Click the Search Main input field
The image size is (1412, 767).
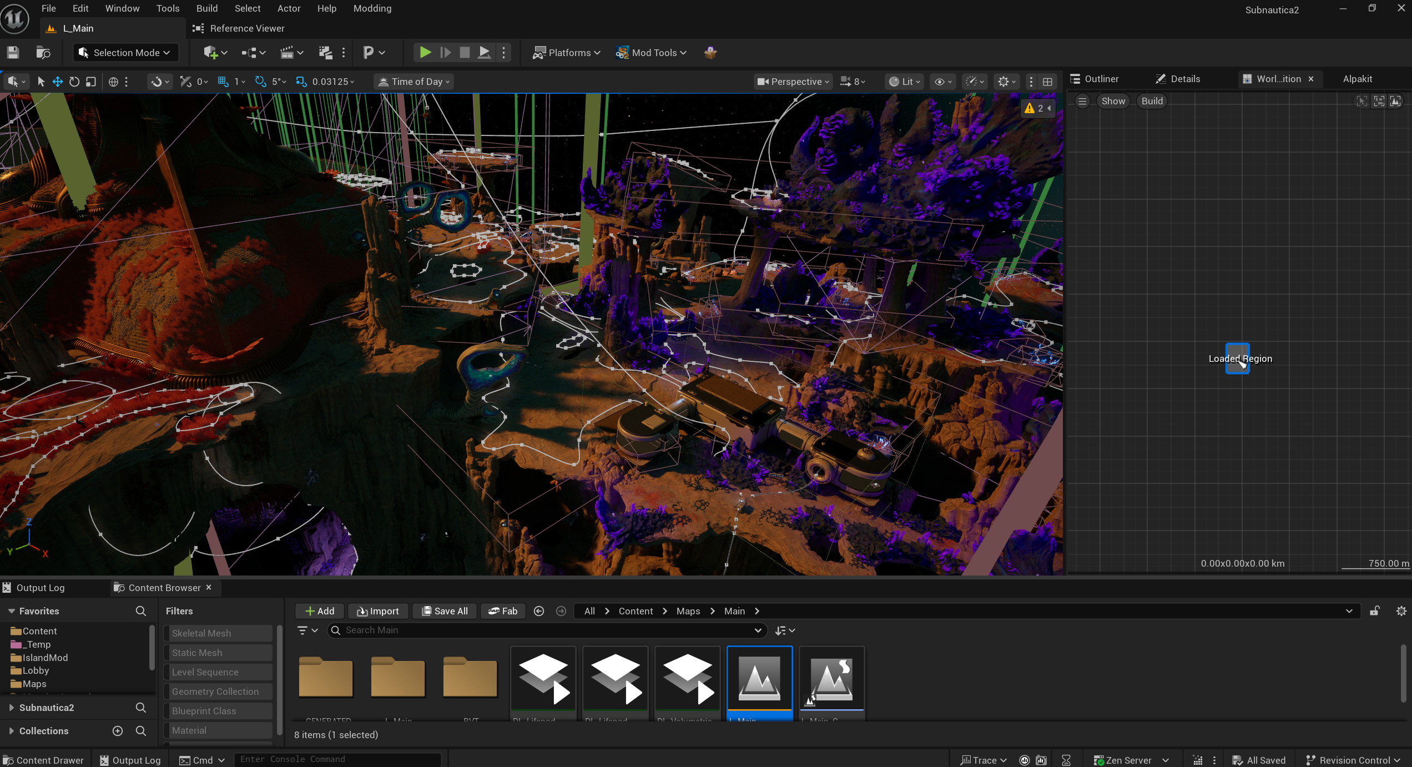coord(547,630)
